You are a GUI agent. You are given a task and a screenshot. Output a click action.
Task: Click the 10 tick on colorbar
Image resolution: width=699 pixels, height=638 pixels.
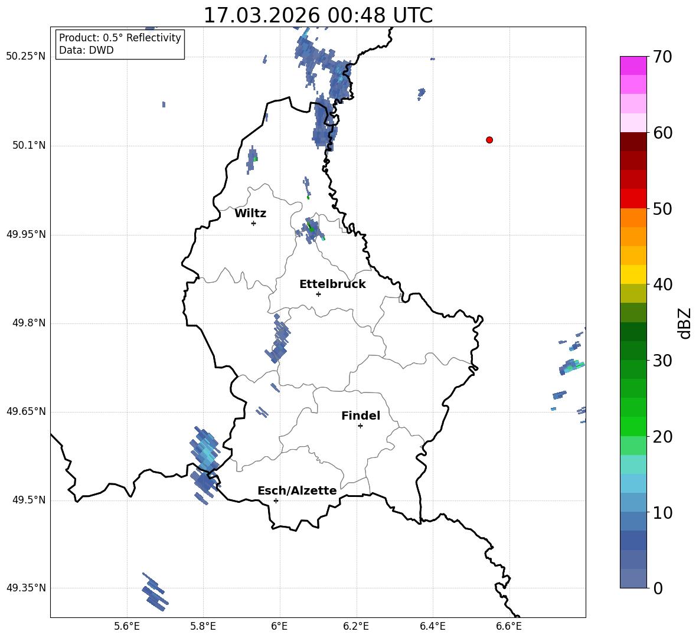(x=662, y=512)
